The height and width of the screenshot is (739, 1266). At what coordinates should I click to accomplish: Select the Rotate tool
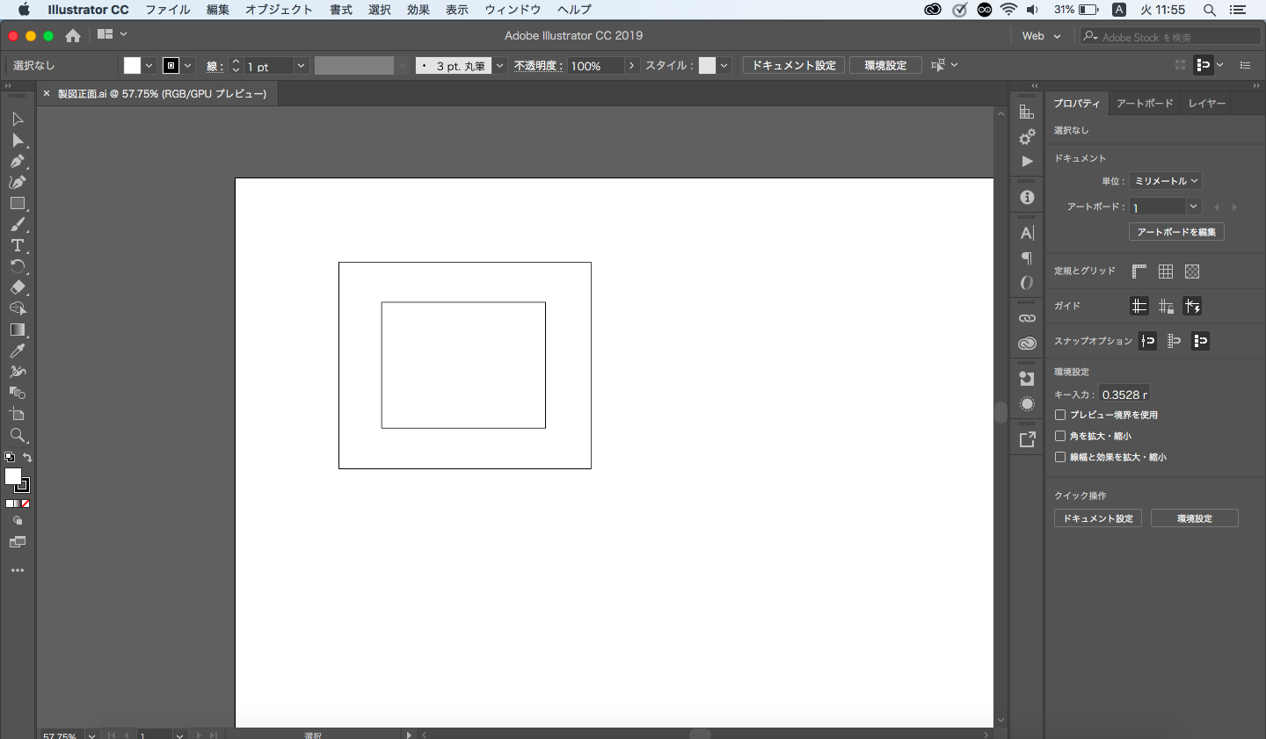click(18, 267)
